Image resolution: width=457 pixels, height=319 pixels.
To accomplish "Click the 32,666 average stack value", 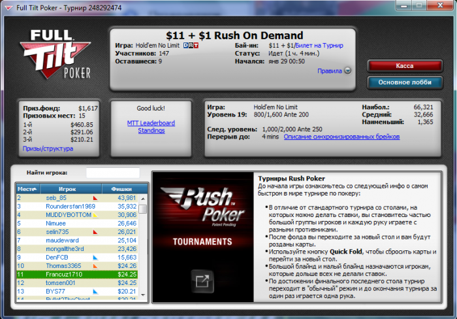I will (x=423, y=114).
